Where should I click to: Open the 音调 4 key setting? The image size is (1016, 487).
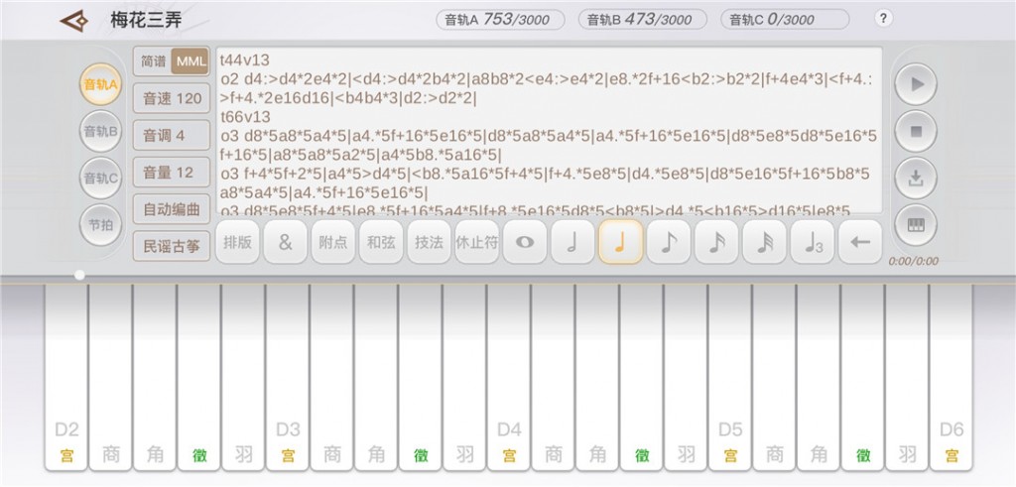[x=172, y=135]
